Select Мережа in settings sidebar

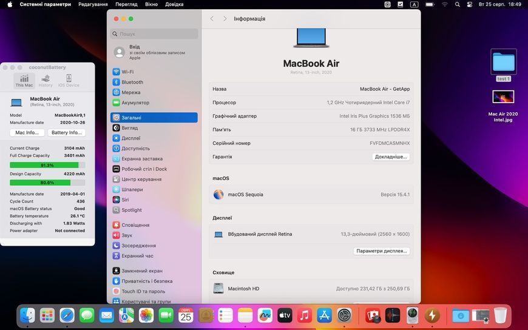click(154, 92)
